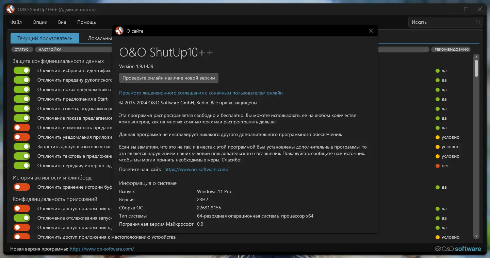
Task: Open the Файл menu
Action: pos(16,22)
